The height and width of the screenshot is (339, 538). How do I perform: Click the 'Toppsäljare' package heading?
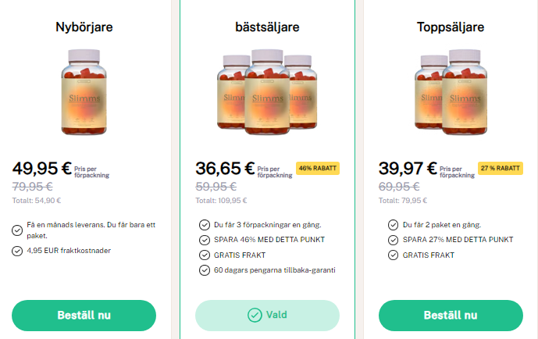[451, 27]
